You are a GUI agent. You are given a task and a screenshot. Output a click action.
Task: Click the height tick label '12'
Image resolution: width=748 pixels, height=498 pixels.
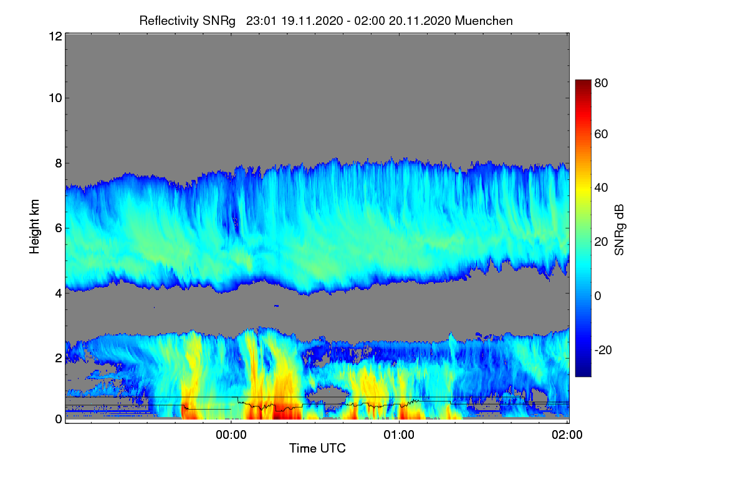pos(55,36)
